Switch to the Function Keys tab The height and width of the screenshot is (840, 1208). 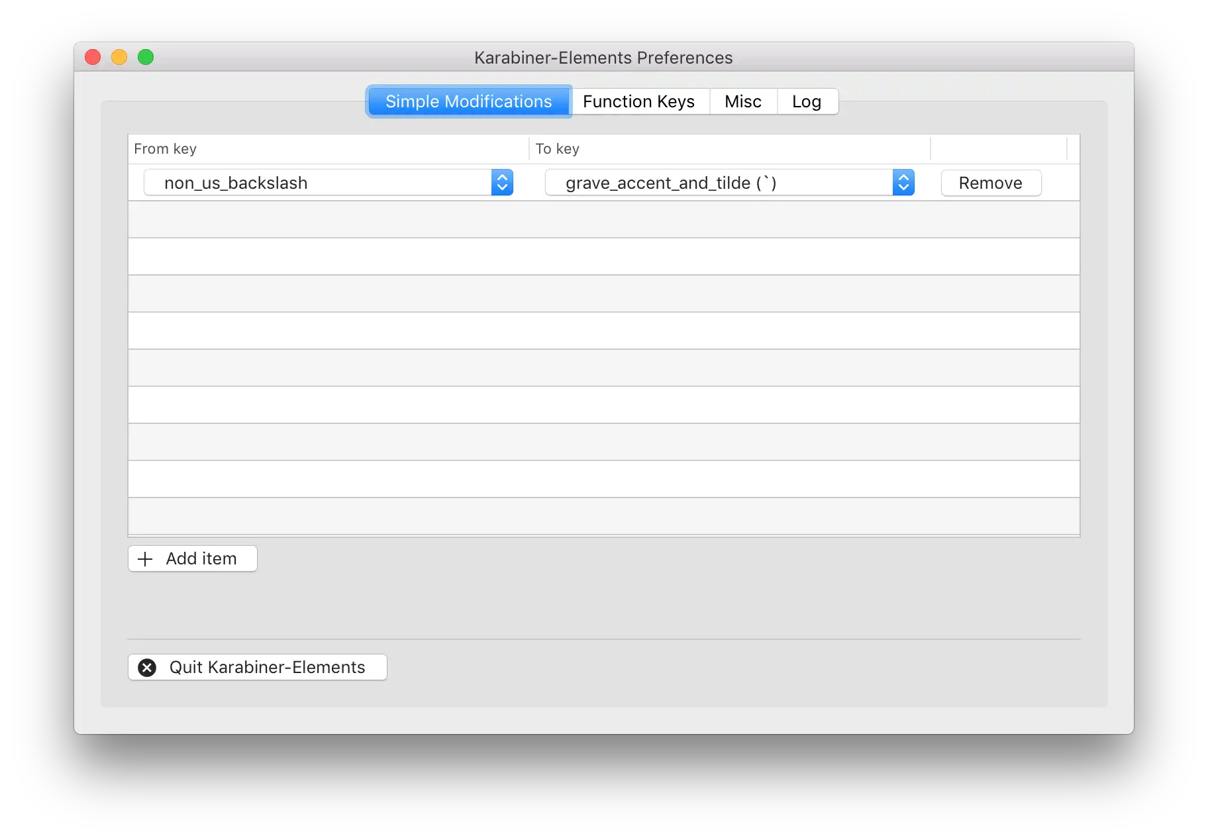pos(638,101)
